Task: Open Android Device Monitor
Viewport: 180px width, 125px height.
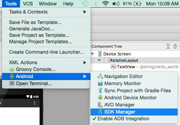Action: point(134,98)
